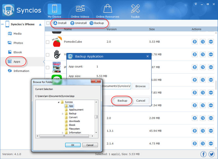218x159 pixels.
Task: Click the trash icon in the 4.75 MB row
Action: click(x=195, y=144)
